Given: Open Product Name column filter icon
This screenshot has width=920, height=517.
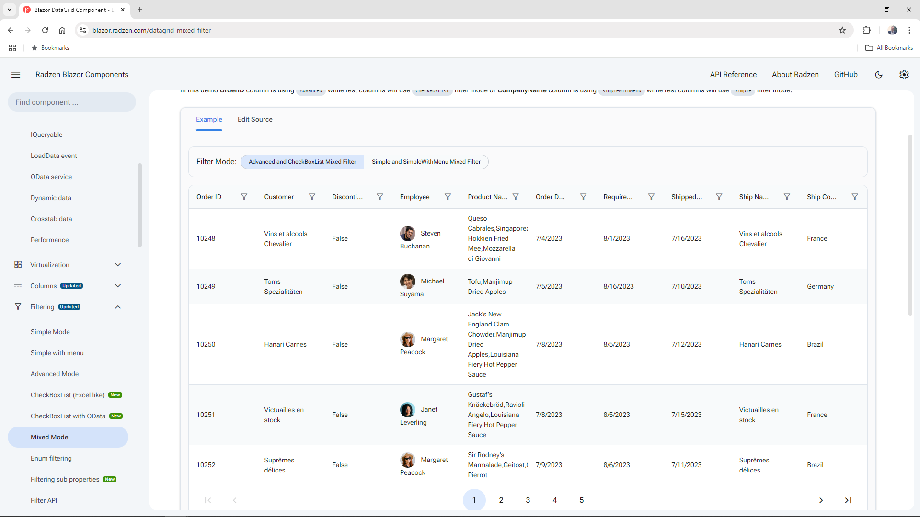Looking at the screenshot, I should click(516, 197).
